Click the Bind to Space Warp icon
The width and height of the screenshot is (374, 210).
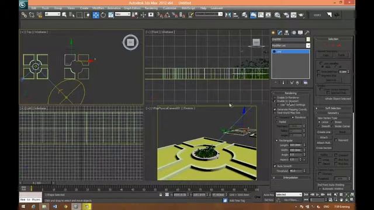pyautogui.click(x=40, y=15)
